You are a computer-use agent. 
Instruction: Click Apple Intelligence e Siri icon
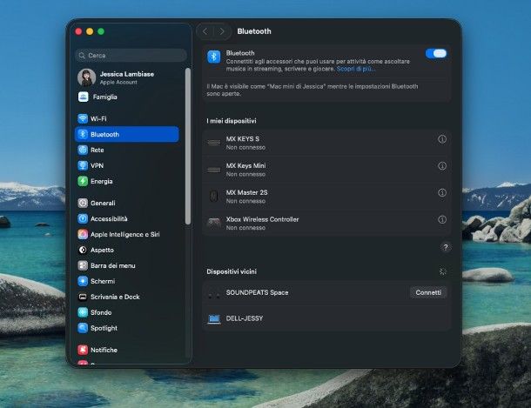point(83,234)
